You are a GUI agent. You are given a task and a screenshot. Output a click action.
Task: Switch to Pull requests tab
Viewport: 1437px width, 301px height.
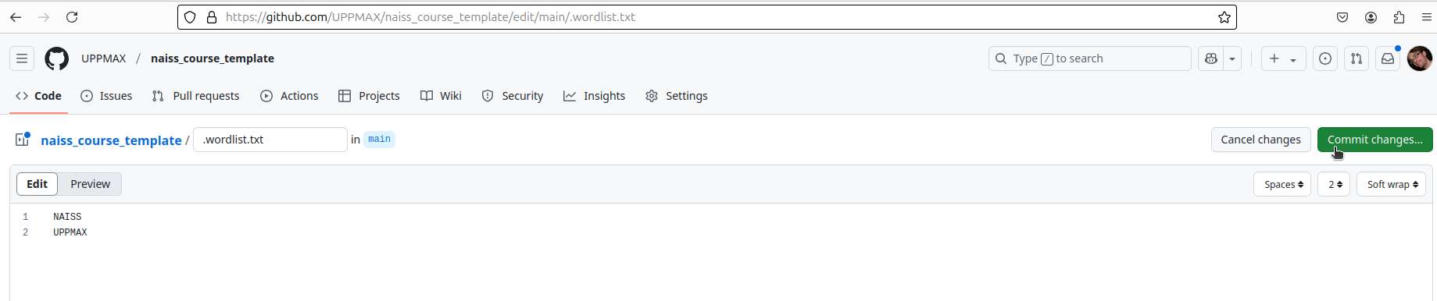pyautogui.click(x=196, y=96)
